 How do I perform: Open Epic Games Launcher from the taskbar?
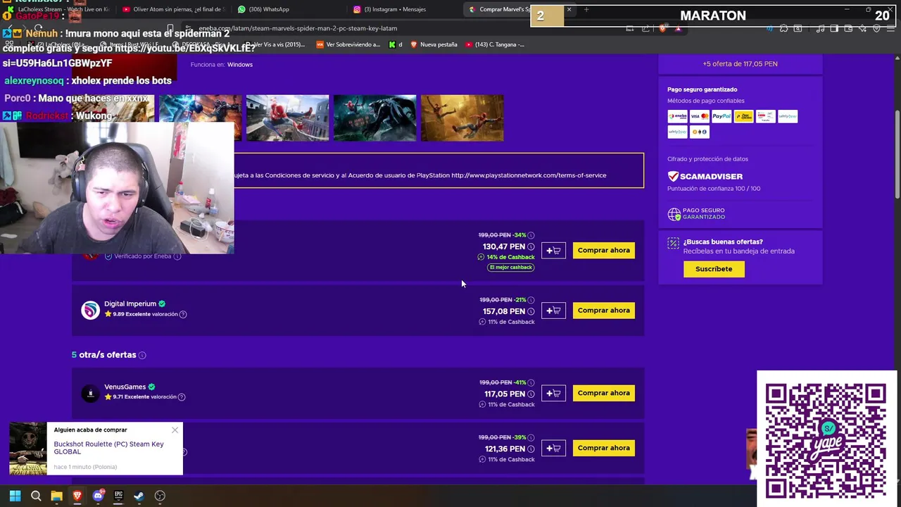click(x=118, y=496)
